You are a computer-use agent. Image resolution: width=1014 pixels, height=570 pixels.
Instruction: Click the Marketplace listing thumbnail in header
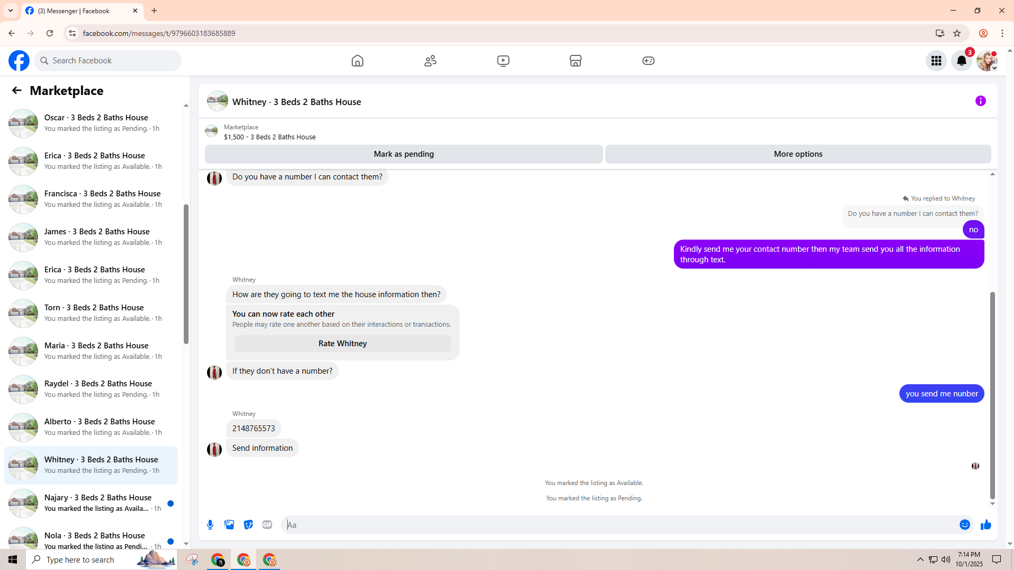pyautogui.click(x=211, y=131)
